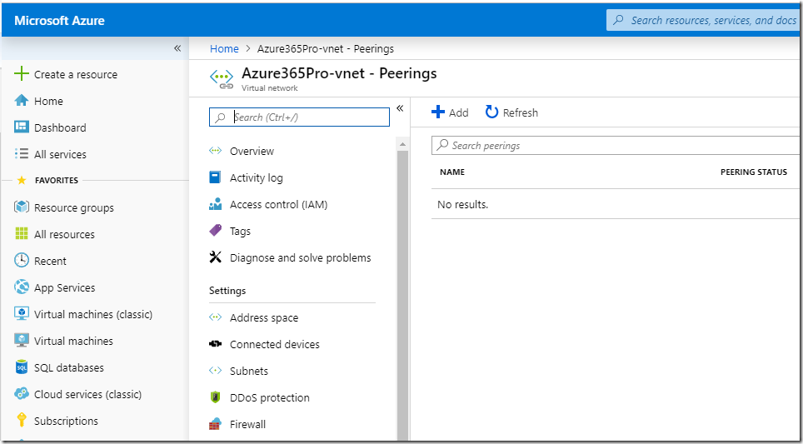Select Subnets in the Settings menu
This screenshot has width=803, height=444.
[249, 371]
